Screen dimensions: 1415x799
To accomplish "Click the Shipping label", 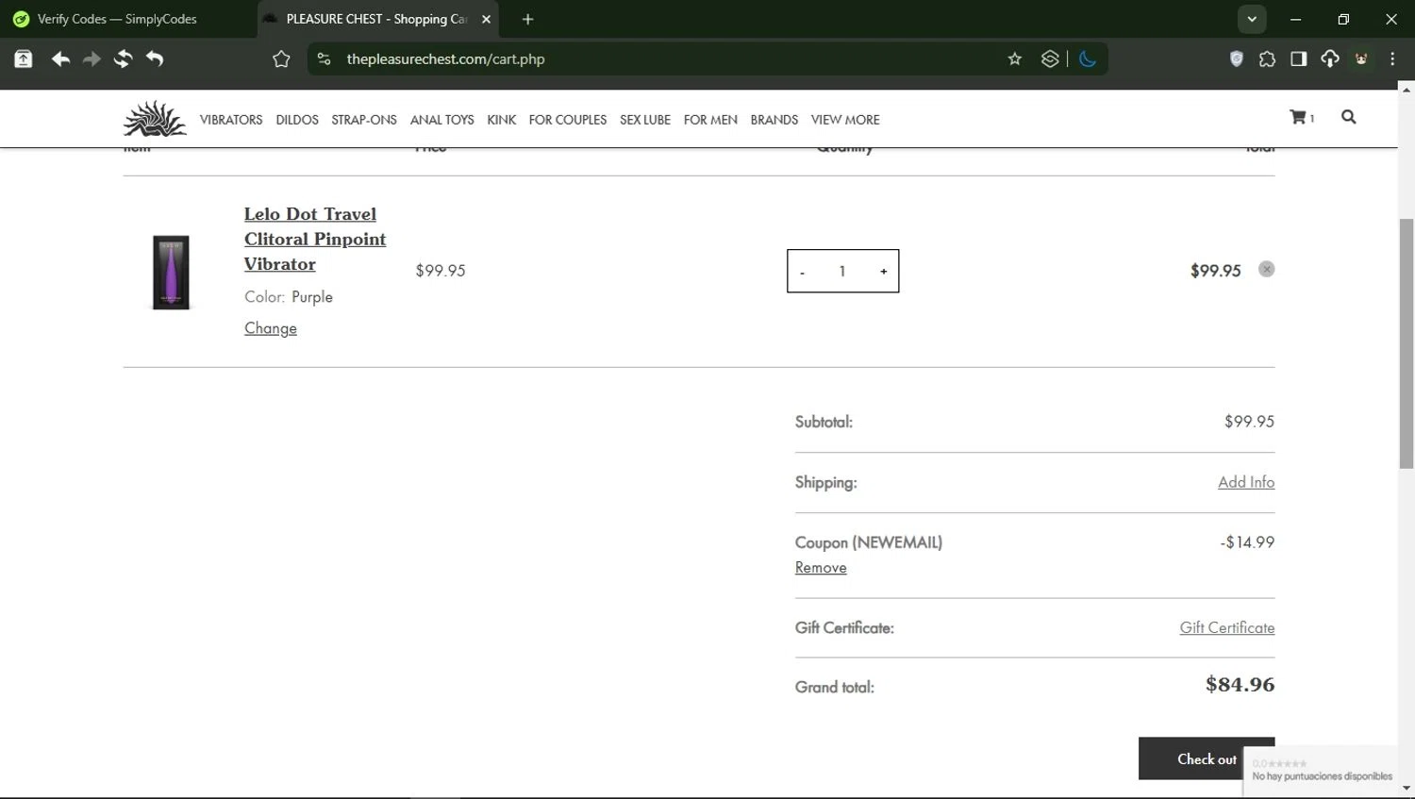I will tap(826, 482).
